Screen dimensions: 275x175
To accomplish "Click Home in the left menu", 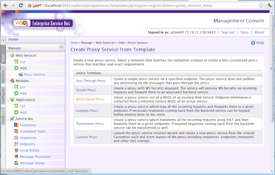I will pos(13,40).
